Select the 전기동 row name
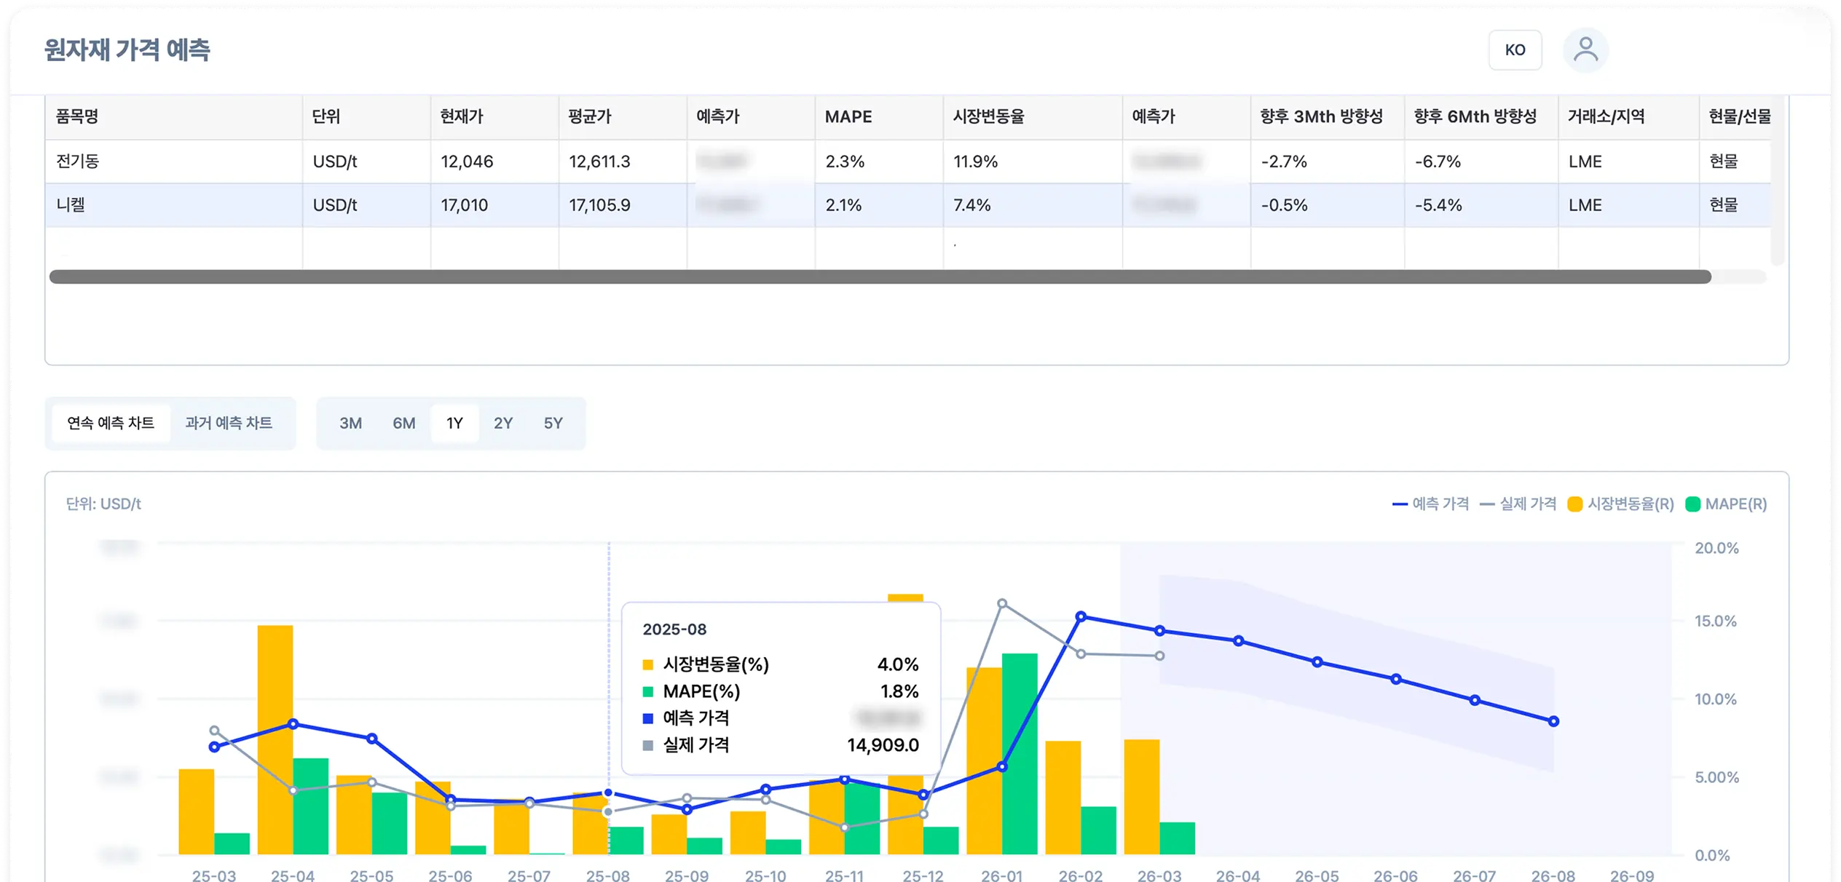Image resolution: width=1841 pixels, height=882 pixels. pos(78,161)
